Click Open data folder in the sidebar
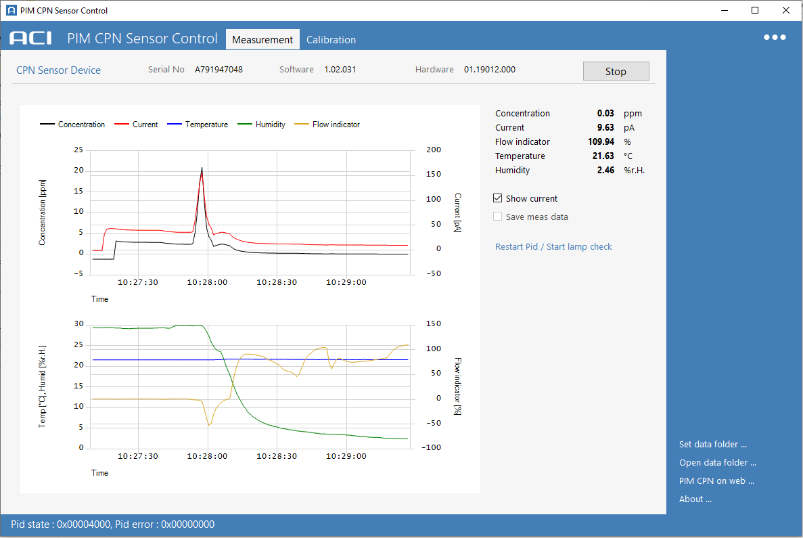The width and height of the screenshot is (803, 538). [x=717, y=462]
